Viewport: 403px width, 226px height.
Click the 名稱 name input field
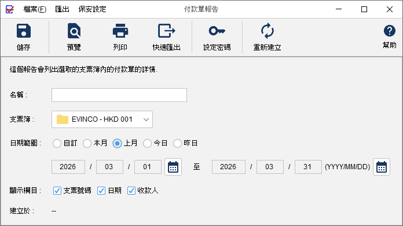[x=119, y=95]
